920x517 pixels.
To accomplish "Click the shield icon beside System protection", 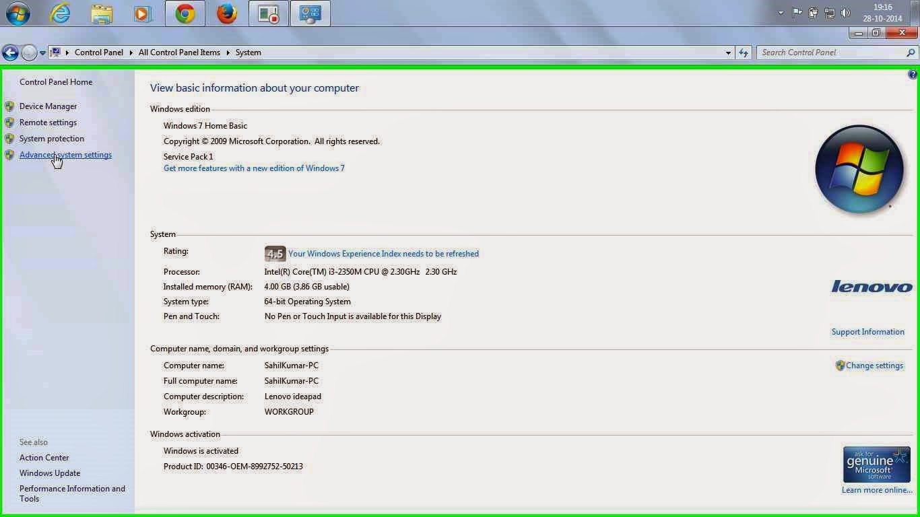I will (10, 138).
